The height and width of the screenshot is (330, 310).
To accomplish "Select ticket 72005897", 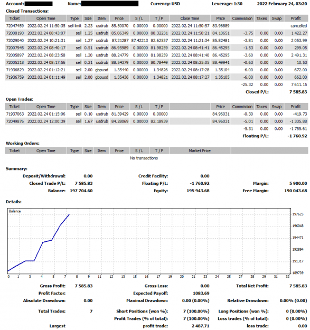I will pos(15,55).
